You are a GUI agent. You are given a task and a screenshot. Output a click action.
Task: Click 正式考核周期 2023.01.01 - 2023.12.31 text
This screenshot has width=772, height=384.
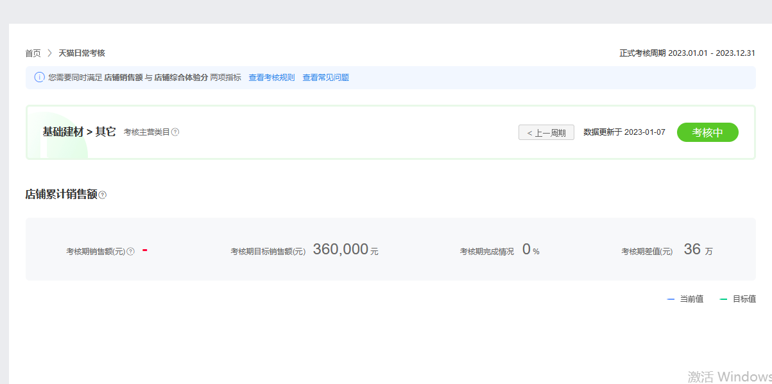687,53
